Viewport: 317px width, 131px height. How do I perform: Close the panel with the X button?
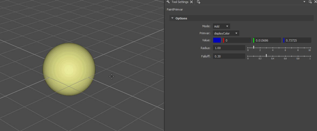(315, 2)
